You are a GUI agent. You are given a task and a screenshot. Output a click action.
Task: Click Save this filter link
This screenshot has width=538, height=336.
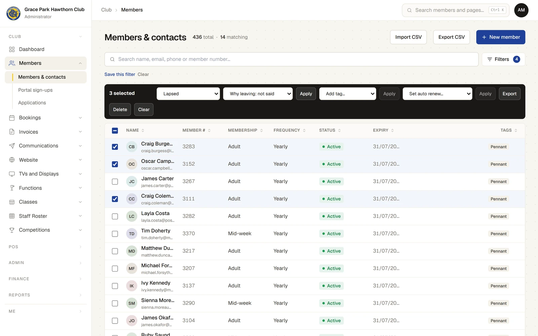point(120,74)
